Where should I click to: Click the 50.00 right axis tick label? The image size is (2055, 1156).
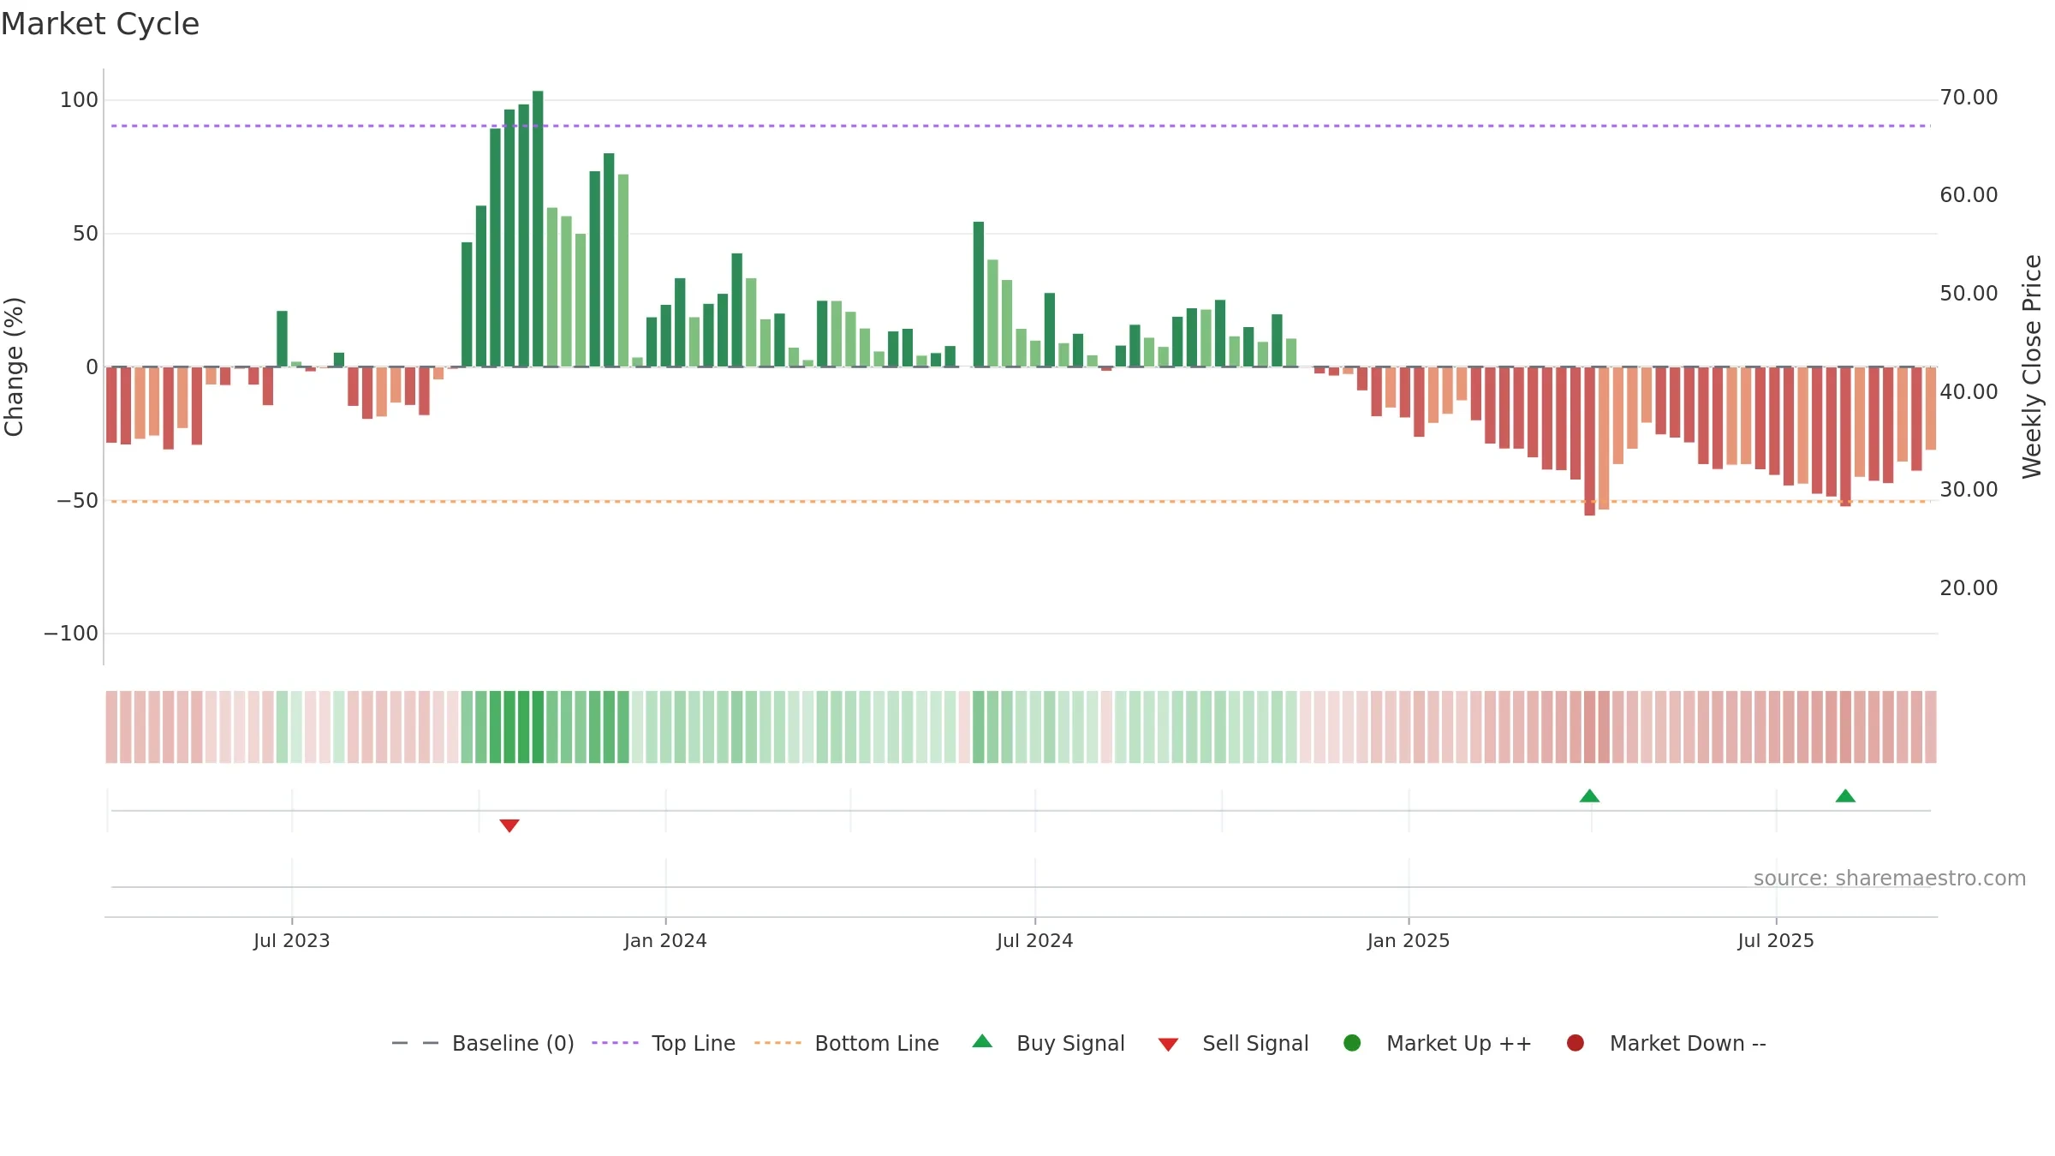click(1969, 294)
